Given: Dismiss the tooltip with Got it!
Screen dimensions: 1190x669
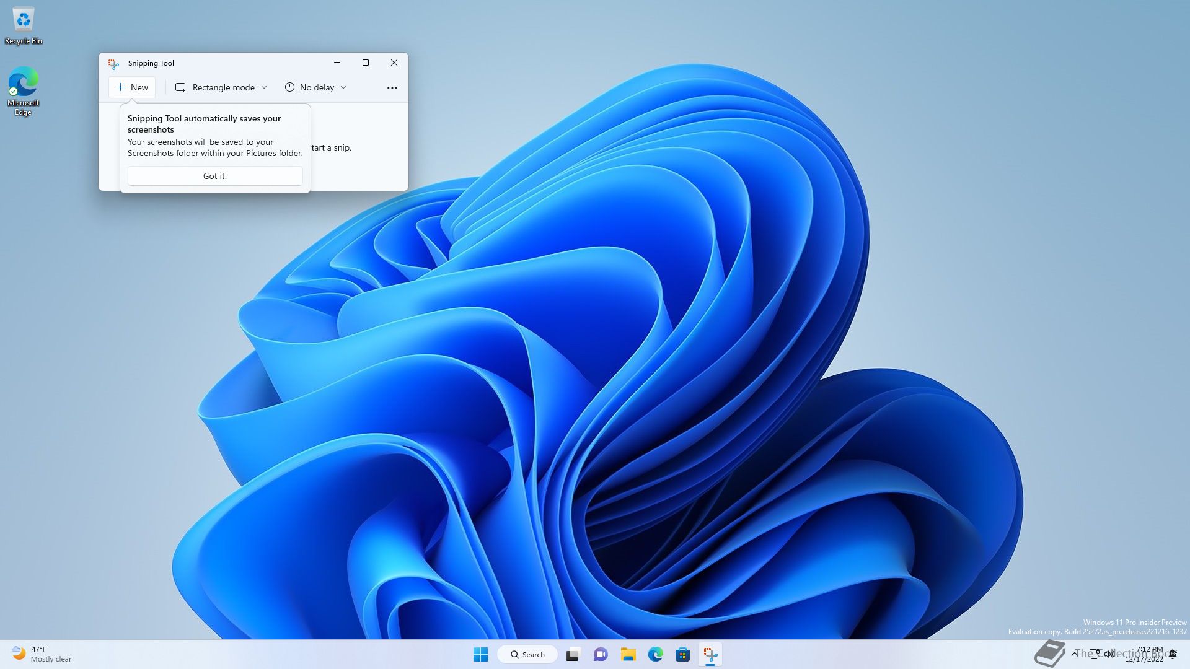Looking at the screenshot, I should 215,176.
